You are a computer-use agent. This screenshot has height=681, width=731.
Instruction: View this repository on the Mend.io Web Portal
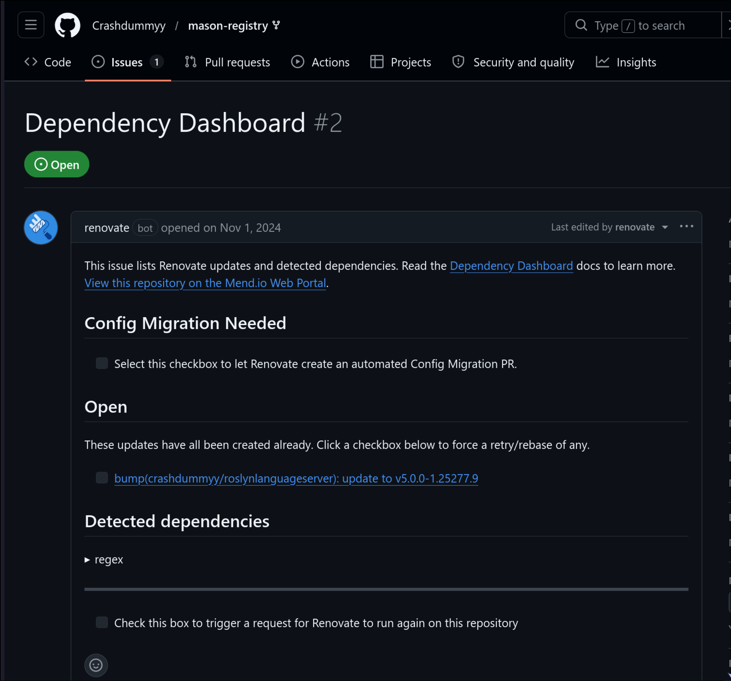point(205,283)
